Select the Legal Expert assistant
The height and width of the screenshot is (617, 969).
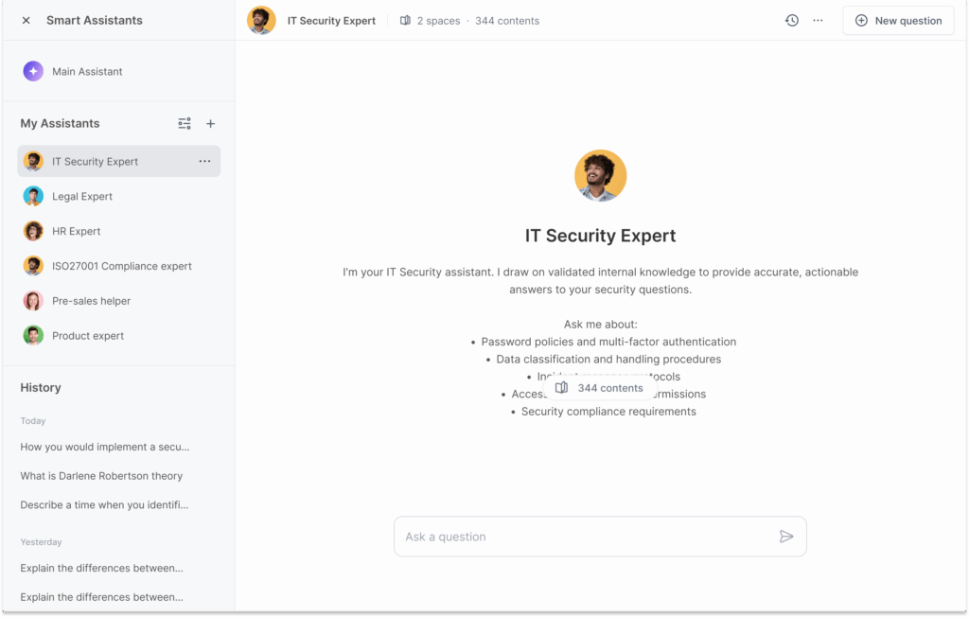(x=81, y=197)
